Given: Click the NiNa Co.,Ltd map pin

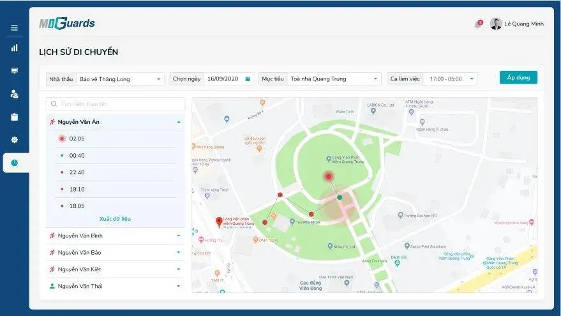Looking at the screenshot, I should click(x=330, y=246).
